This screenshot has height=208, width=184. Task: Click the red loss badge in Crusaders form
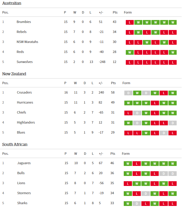click(163, 93)
